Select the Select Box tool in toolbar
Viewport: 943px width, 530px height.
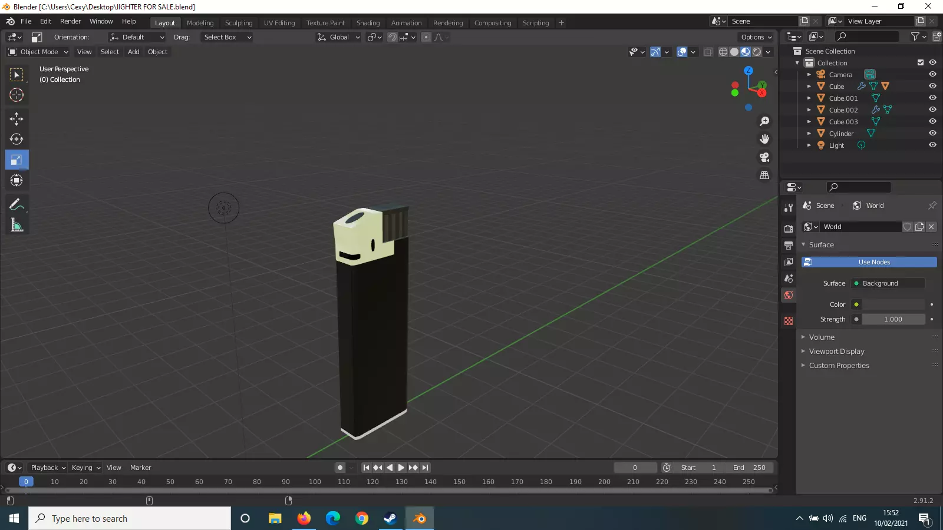tap(17, 75)
